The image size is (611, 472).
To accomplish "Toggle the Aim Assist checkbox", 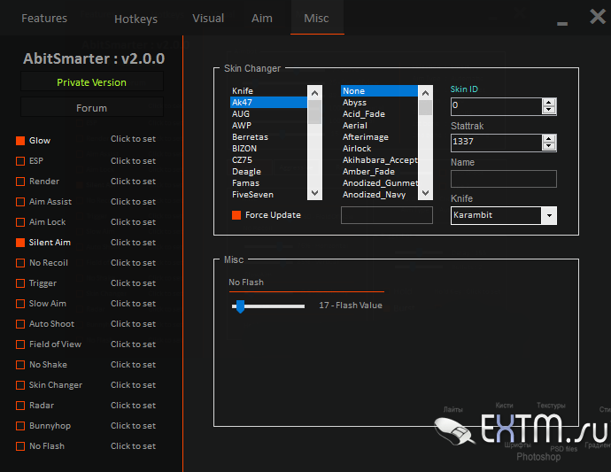I will click(20, 202).
